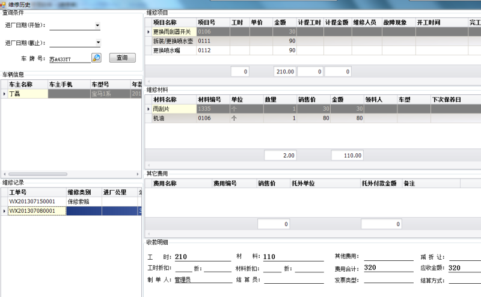Click the 材料 field showing 110
Image resolution: width=481 pixels, height=297 pixels.
293,257
